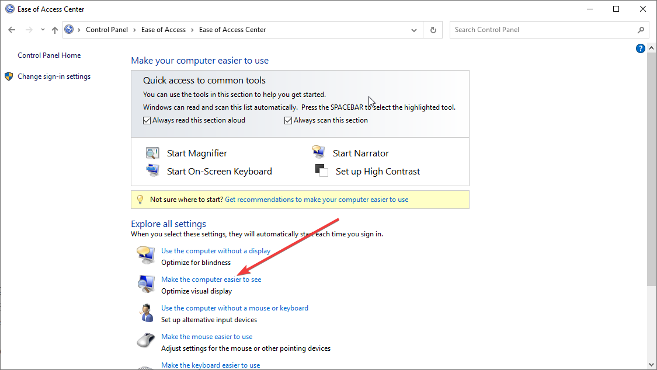Screen dimensions: 657x370
Task: Expand the chevron after Control Panel breadcrumb
Action: [x=134, y=30]
